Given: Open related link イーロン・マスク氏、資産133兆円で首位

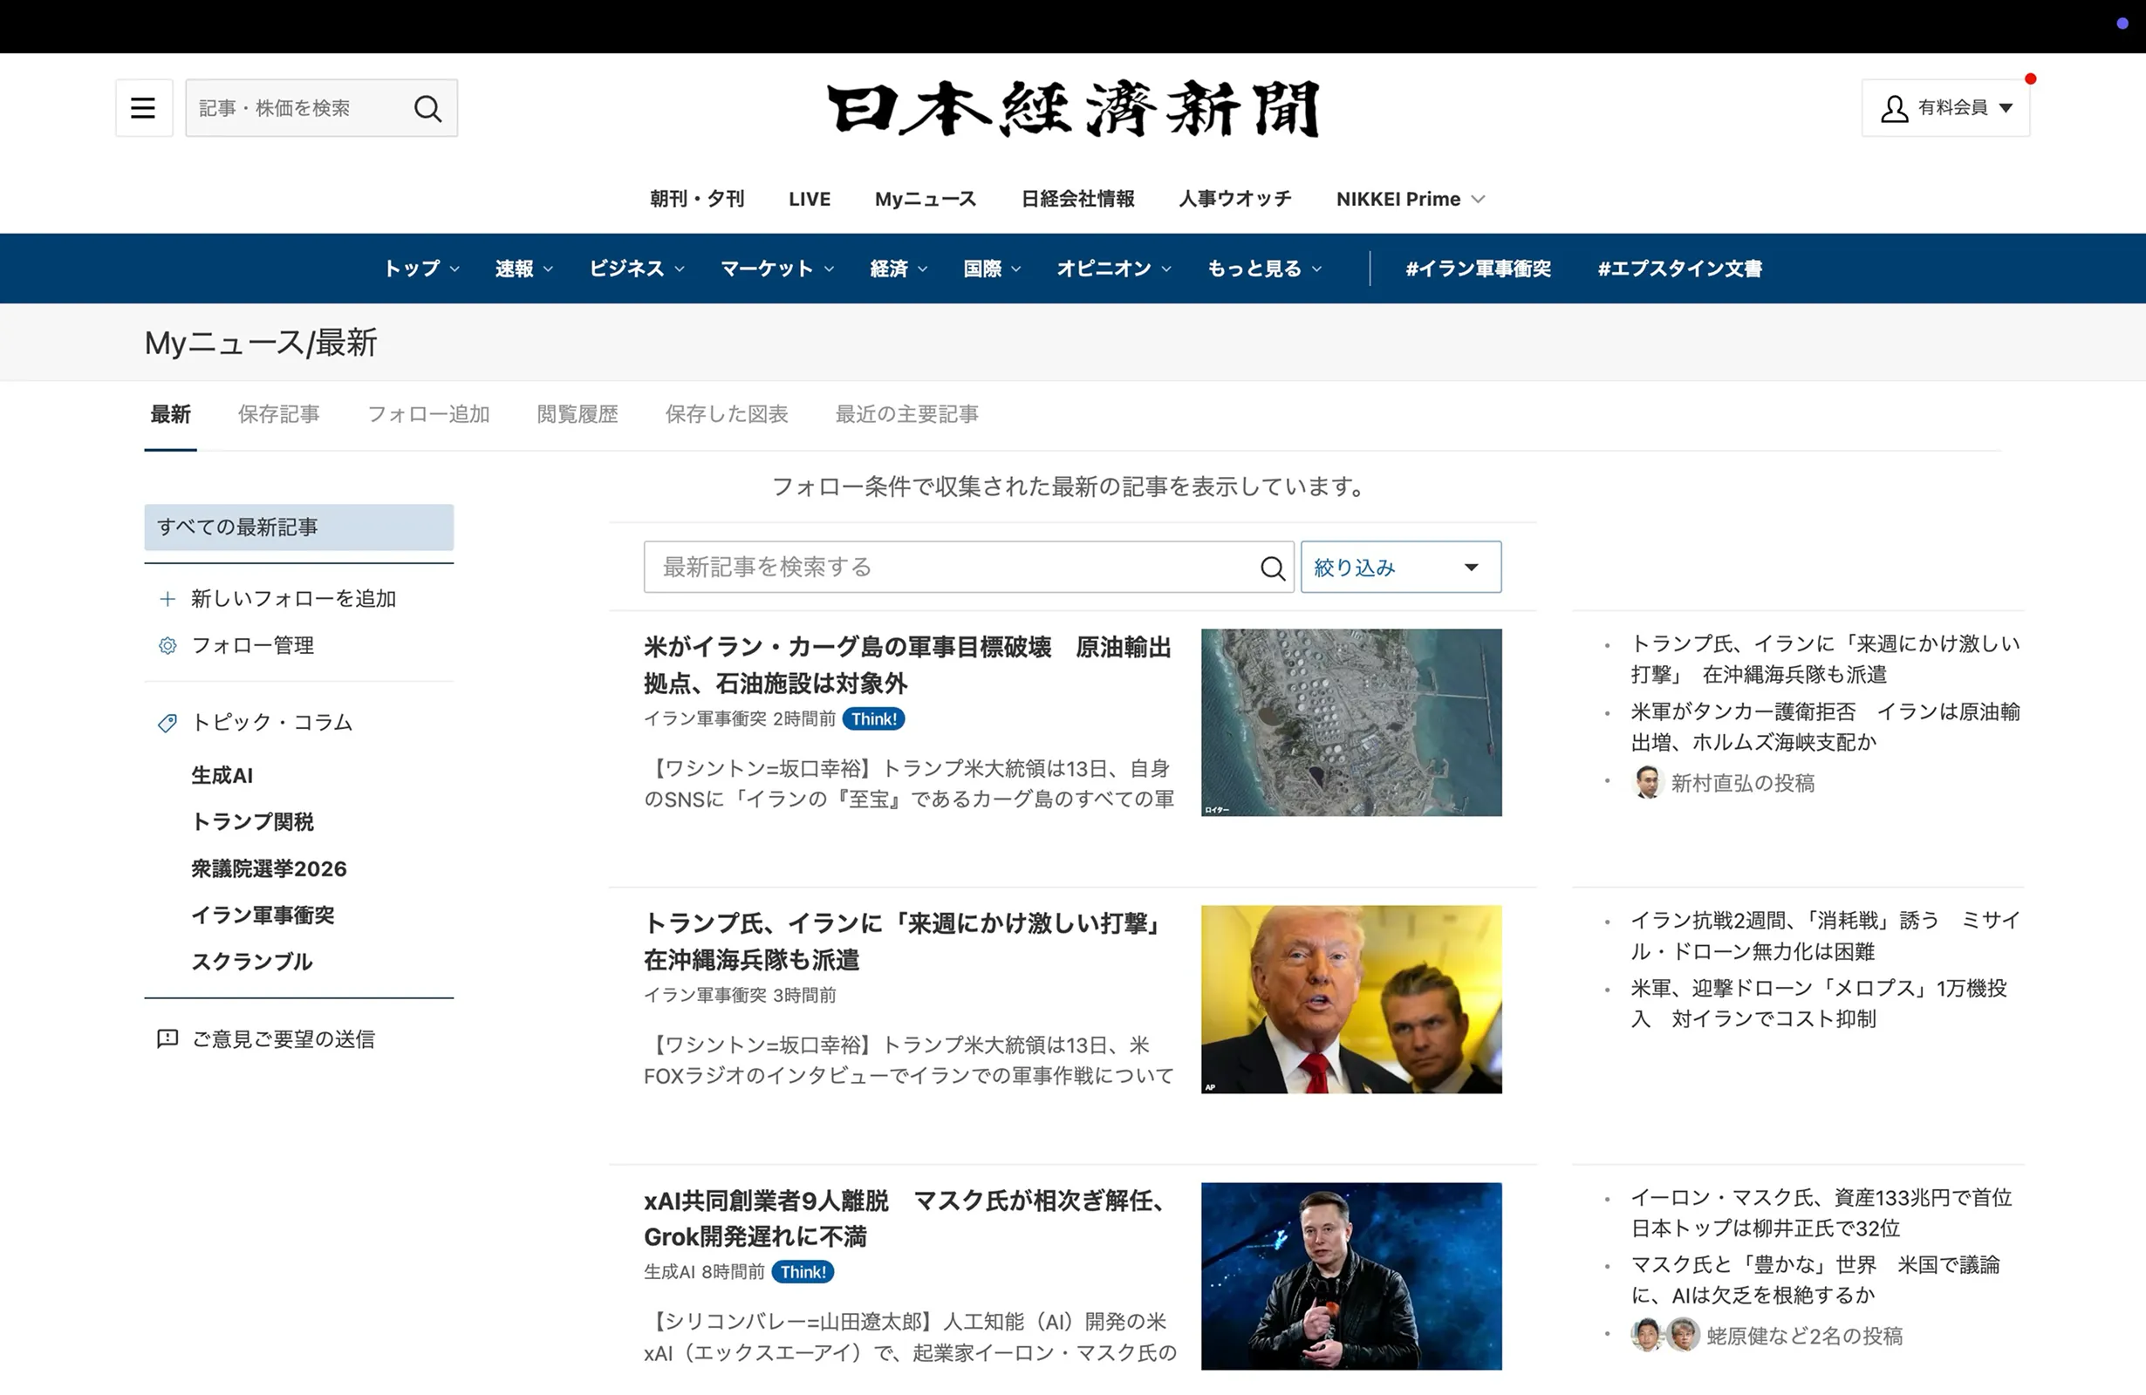Looking at the screenshot, I should [x=1821, y=1212].
